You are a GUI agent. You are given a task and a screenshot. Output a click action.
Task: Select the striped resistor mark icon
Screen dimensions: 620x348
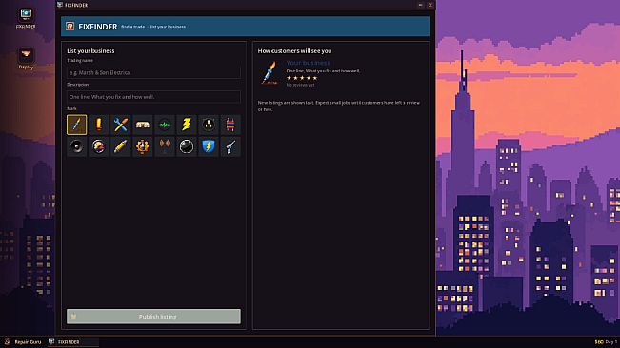(x=230, y=125)
